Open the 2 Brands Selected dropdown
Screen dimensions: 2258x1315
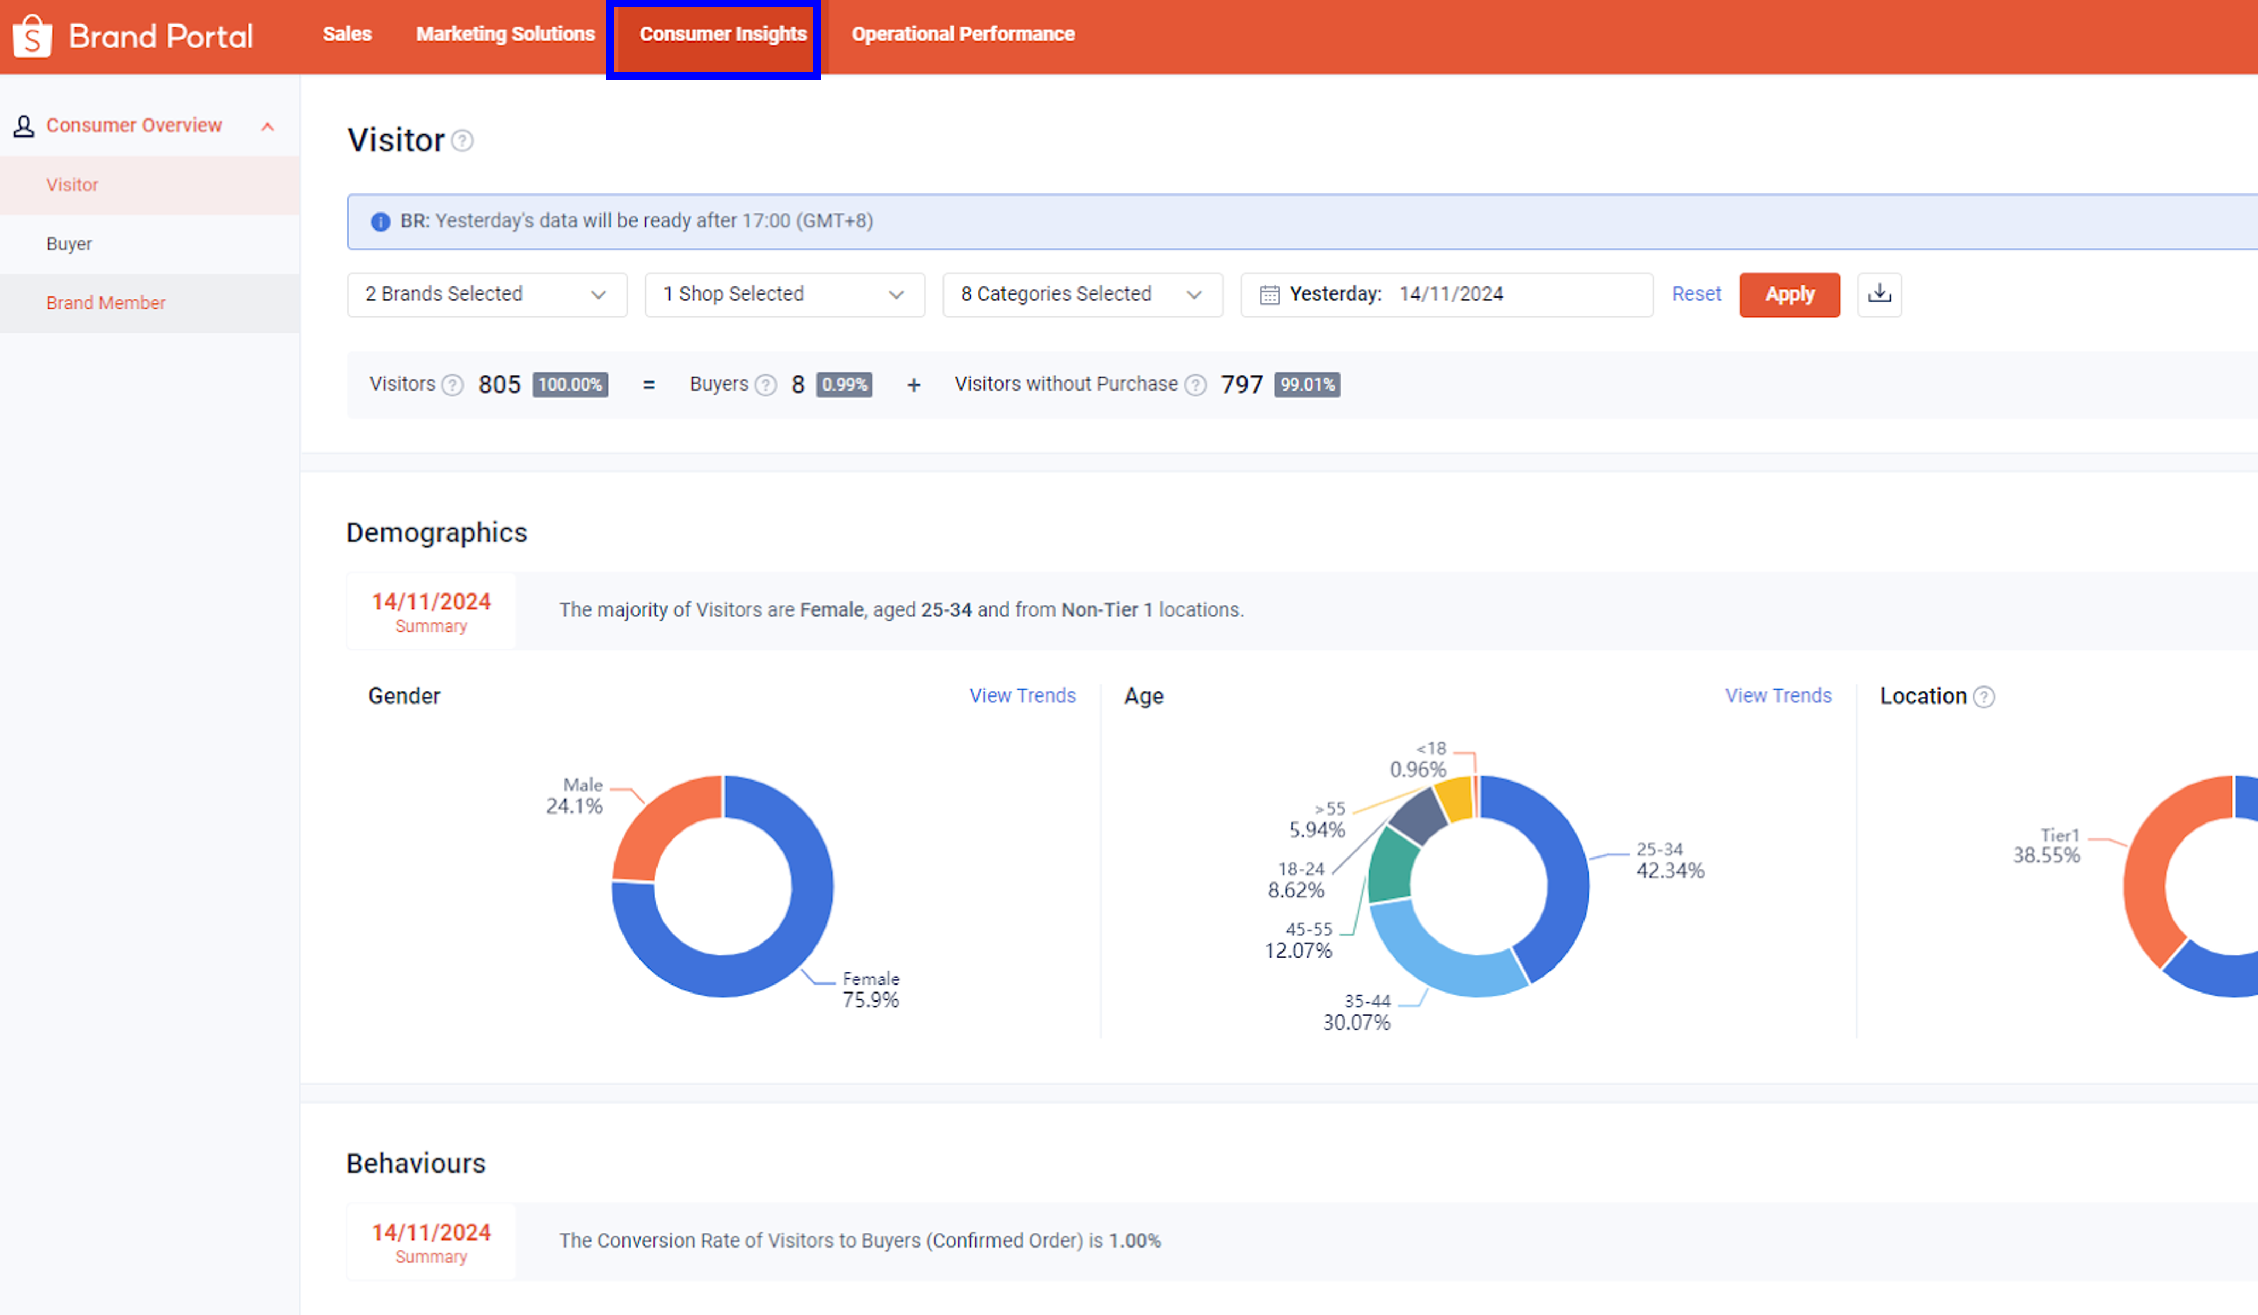point(486,294)
